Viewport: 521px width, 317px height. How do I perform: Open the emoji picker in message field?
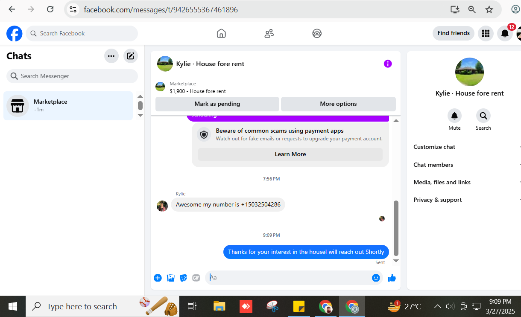click(376, 278)
